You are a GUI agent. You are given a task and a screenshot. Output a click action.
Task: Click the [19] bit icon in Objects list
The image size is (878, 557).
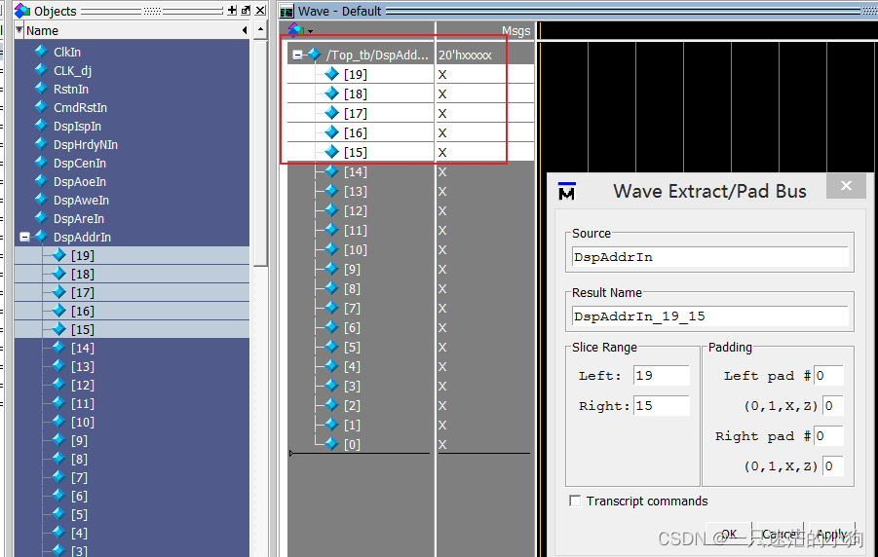point(58,255)
